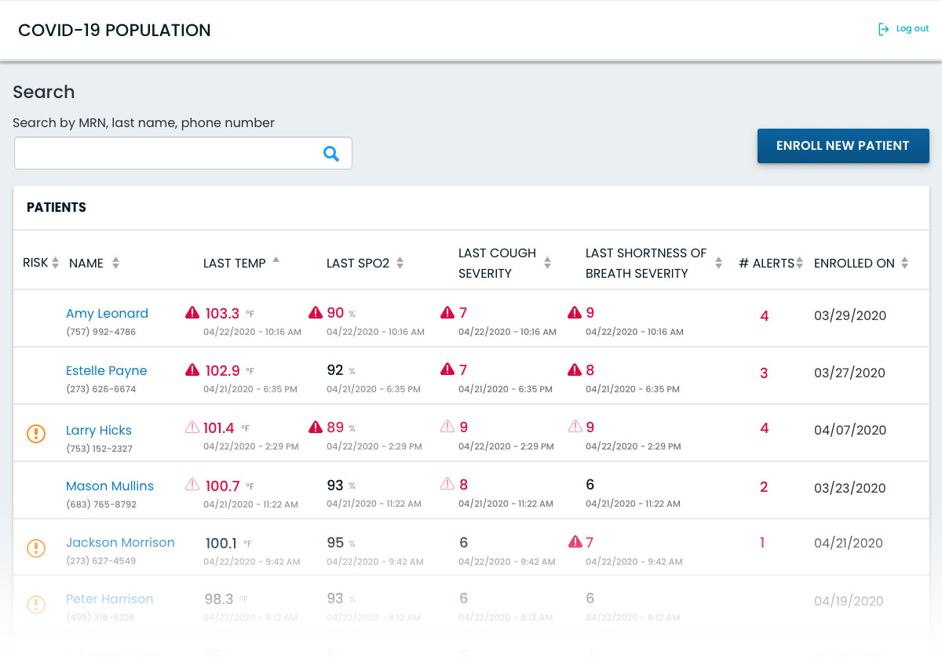Click Mason Mullins's 100.7 temperature reading
This screenshot has width=942, height=659.
point(222,486)
